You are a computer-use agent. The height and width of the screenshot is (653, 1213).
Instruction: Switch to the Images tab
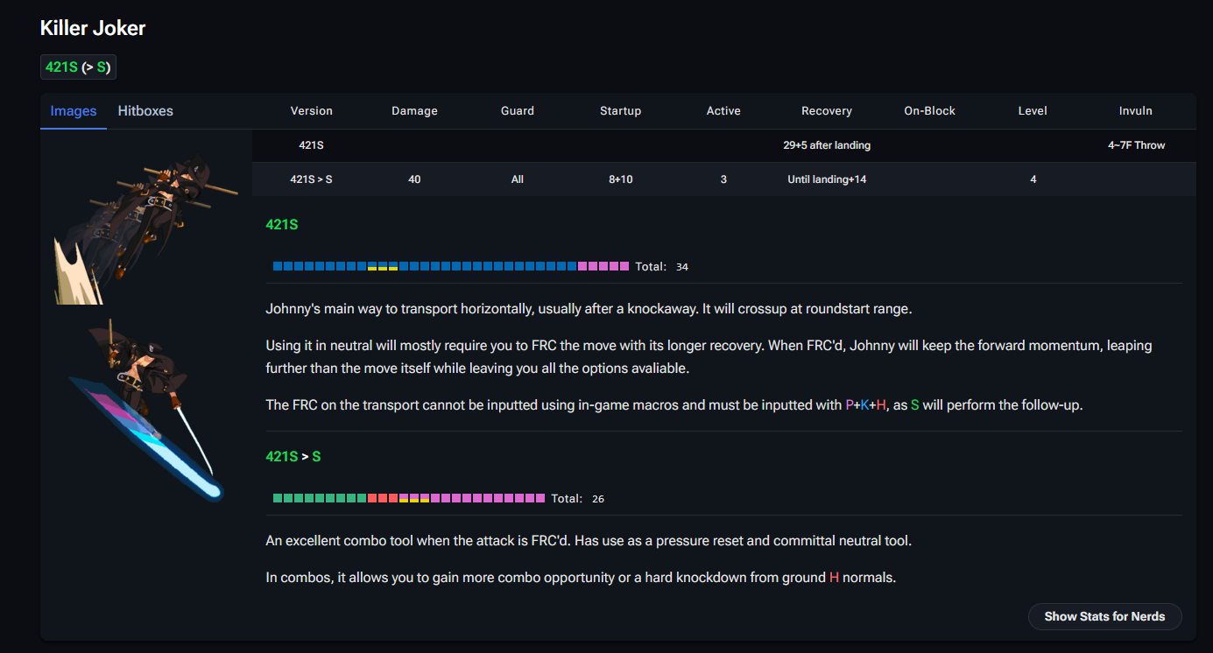click(x=74, y=111)
